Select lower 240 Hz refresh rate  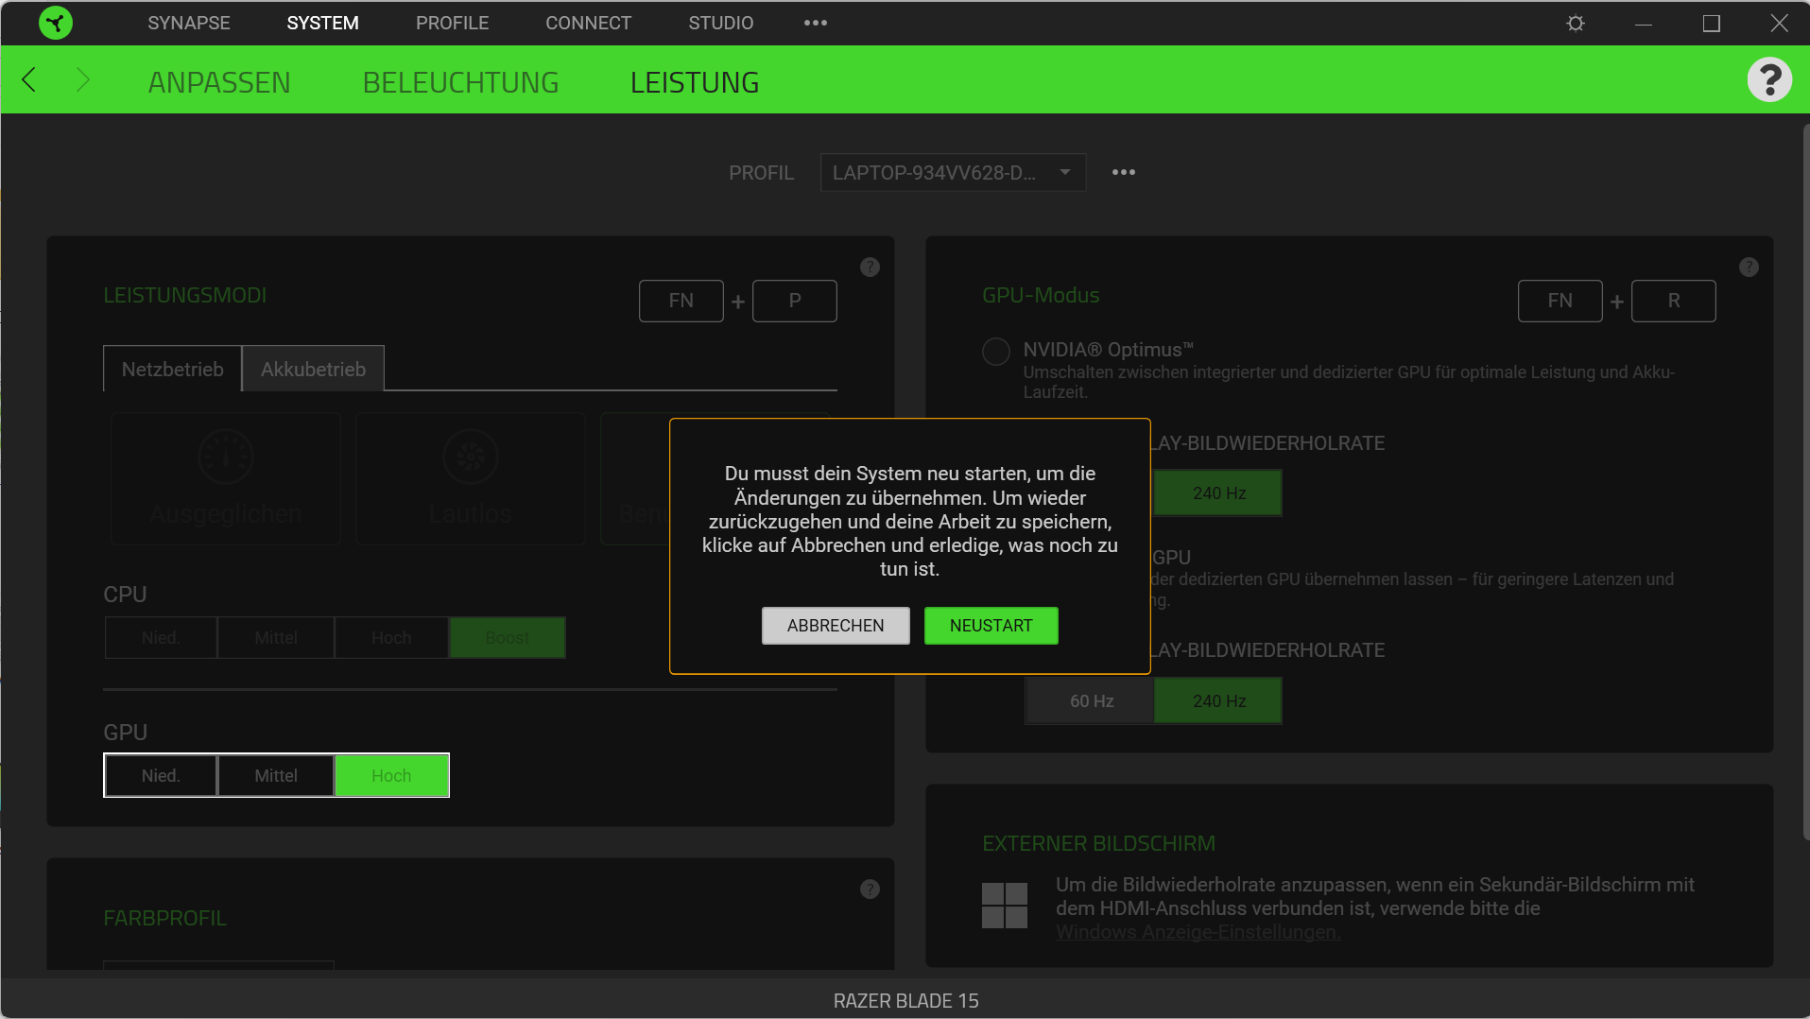click(1218, 701)
